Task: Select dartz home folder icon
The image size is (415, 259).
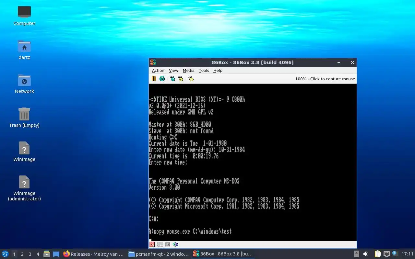Action: pos(24,50)
